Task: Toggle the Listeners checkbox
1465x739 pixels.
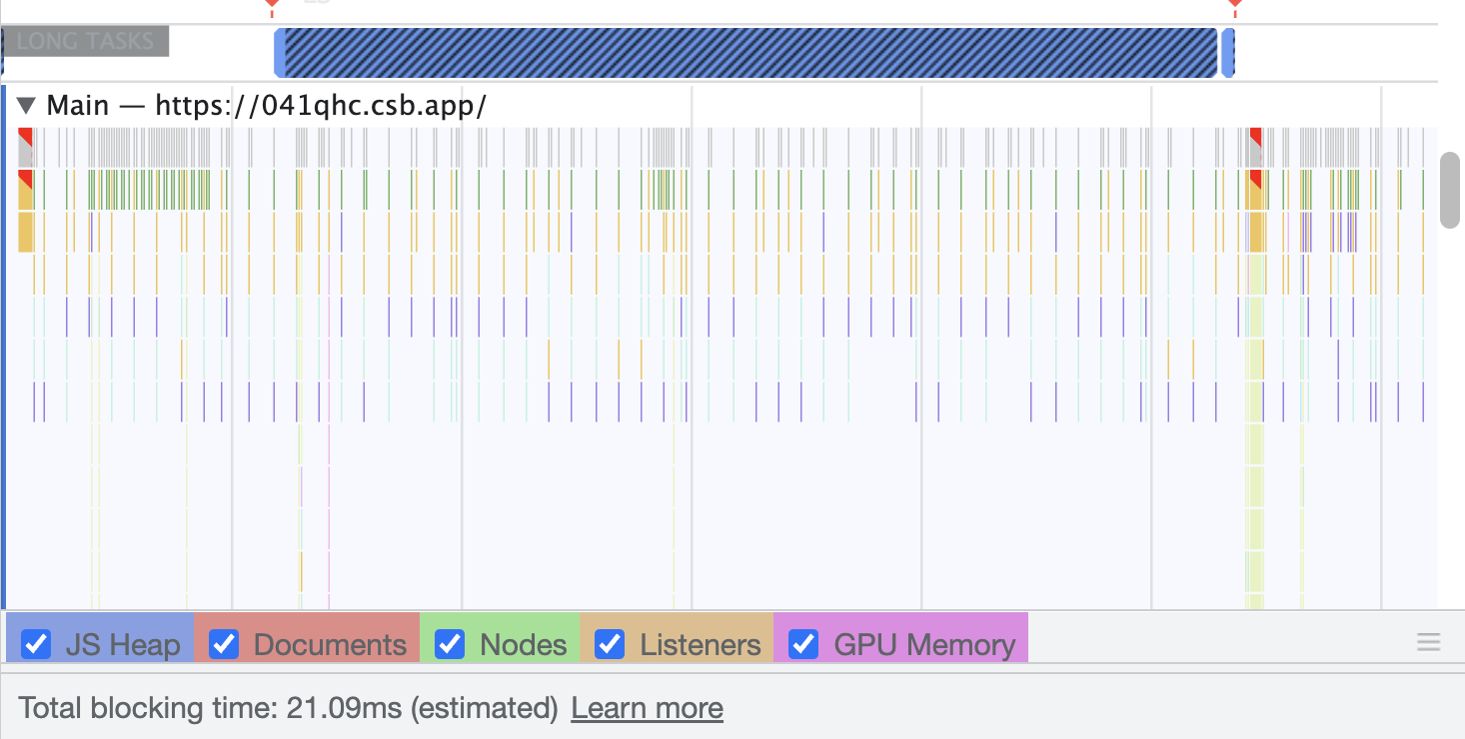Action: 609,644
